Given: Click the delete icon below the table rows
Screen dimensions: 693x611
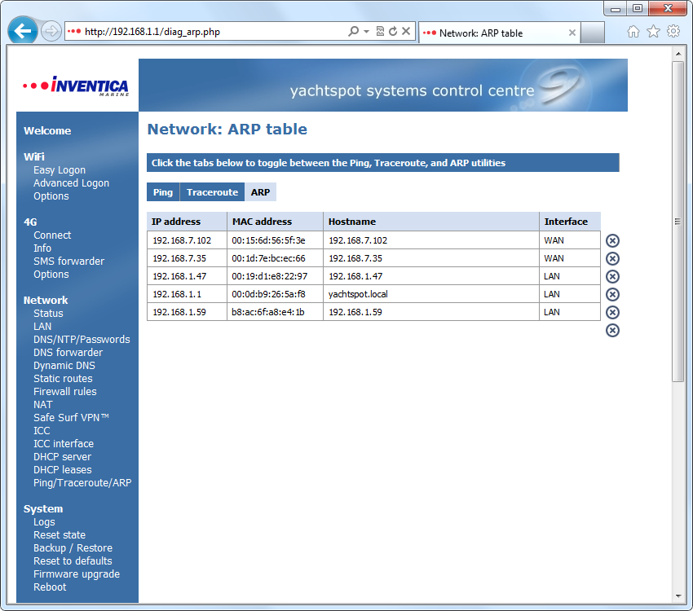Looking at the screenshot, I should [x=612, y=330].
